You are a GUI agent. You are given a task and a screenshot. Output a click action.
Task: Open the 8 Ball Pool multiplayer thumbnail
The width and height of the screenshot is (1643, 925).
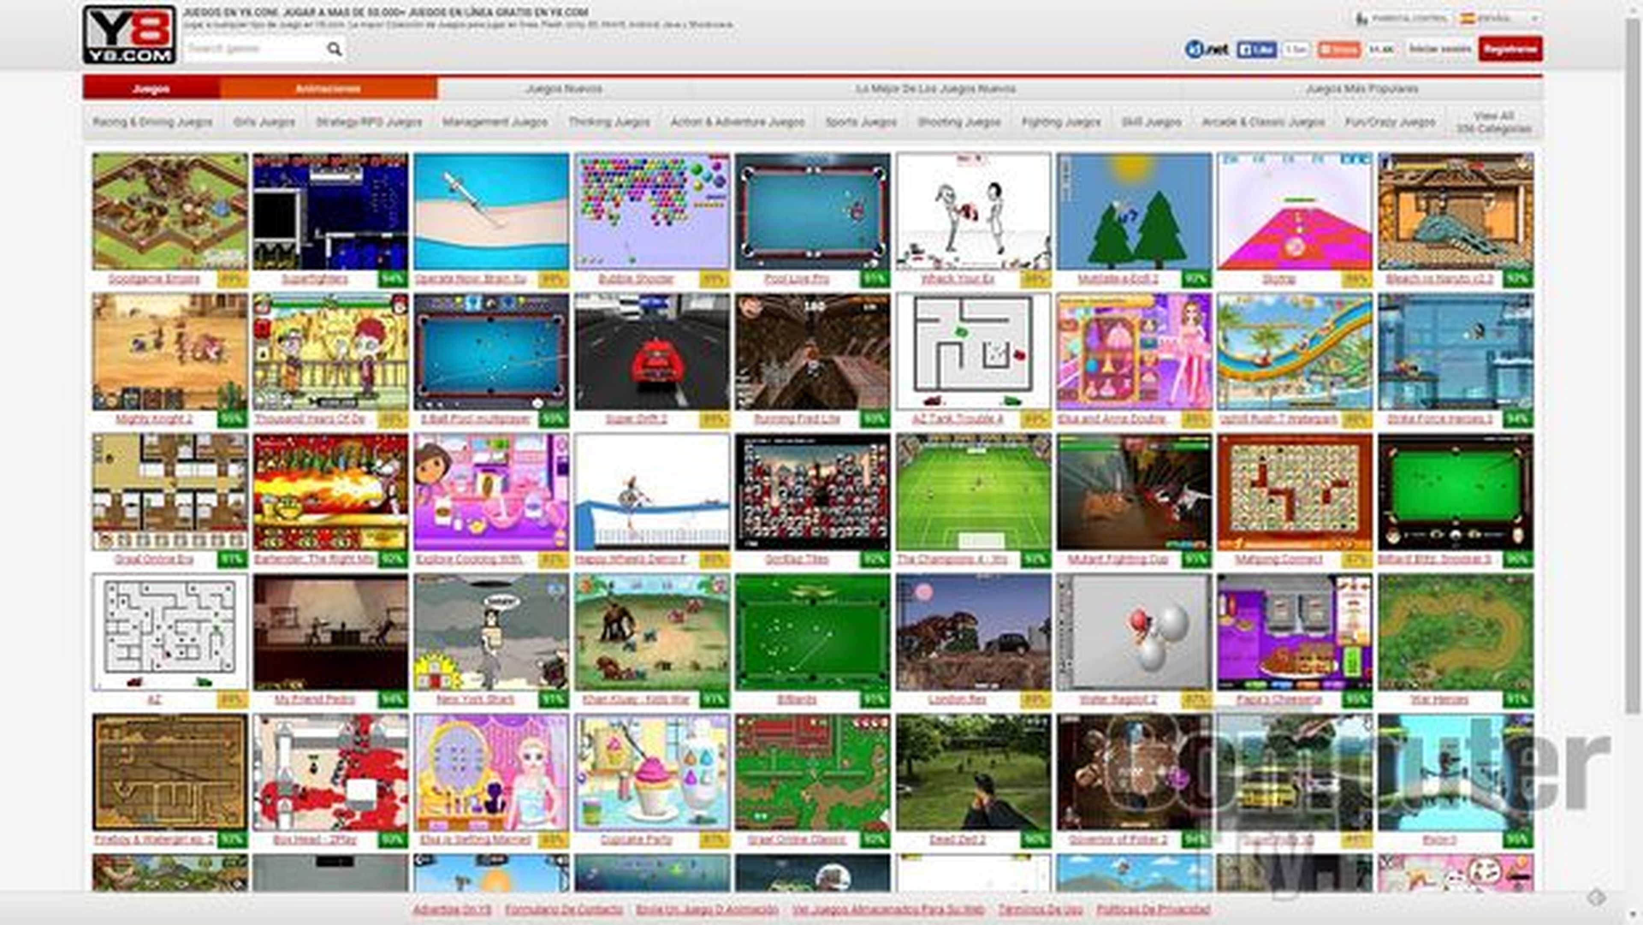click(491, 352)
